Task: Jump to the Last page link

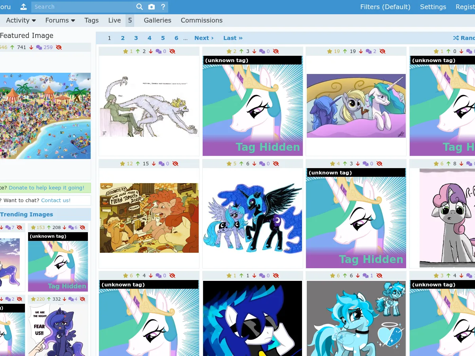Action: coord(233,38)
